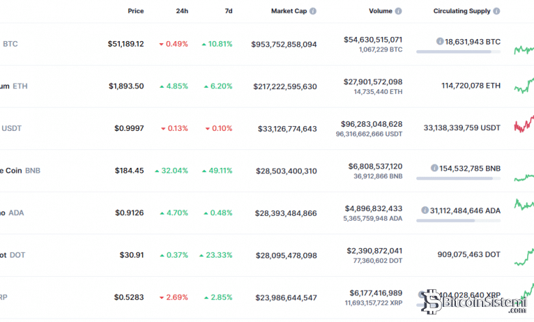The image size is (534, 322).
Task: Select the USDT ticker link
Action: point(12,128)
